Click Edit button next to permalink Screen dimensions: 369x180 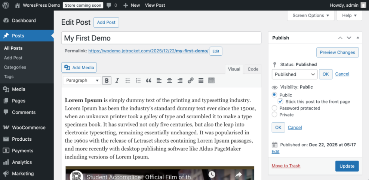[x=216, y=51]
